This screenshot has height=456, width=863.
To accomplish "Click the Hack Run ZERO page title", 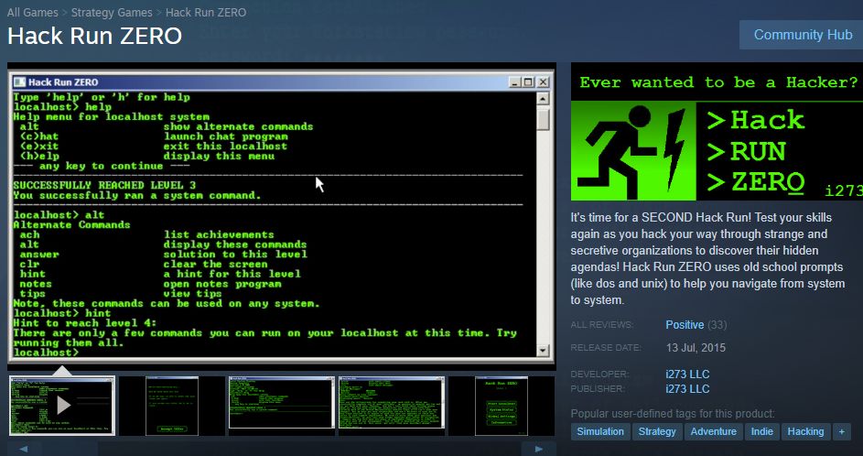I will click(94, 36).
